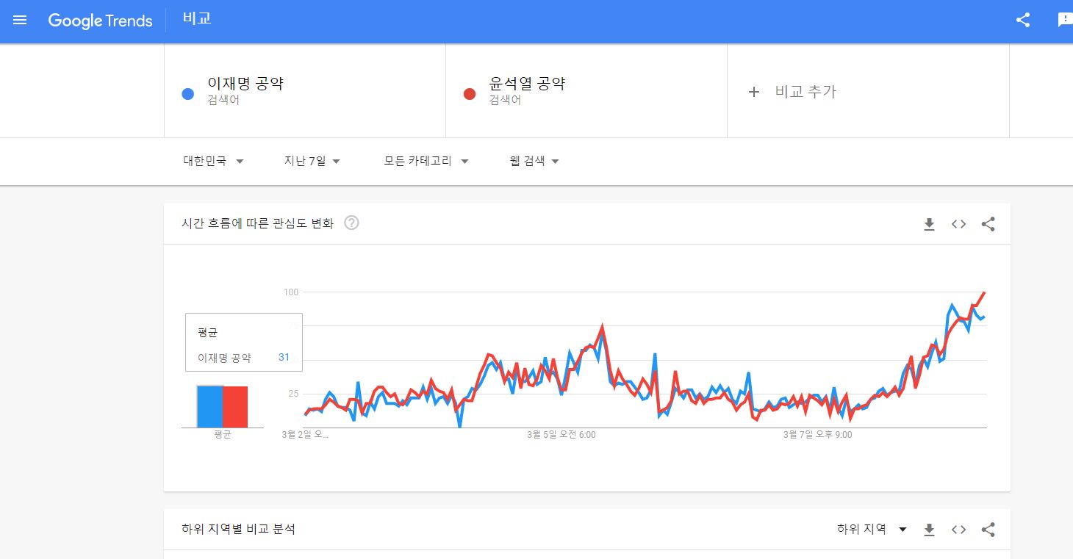Open the 대한민국 region dropdown
The image size is (1073, 559).
214,161
